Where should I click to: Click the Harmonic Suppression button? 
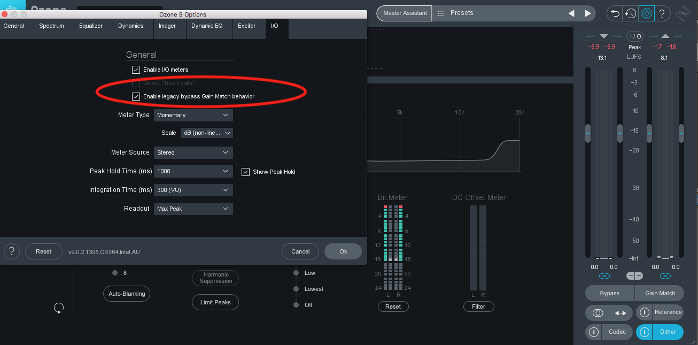coord(215,278)
